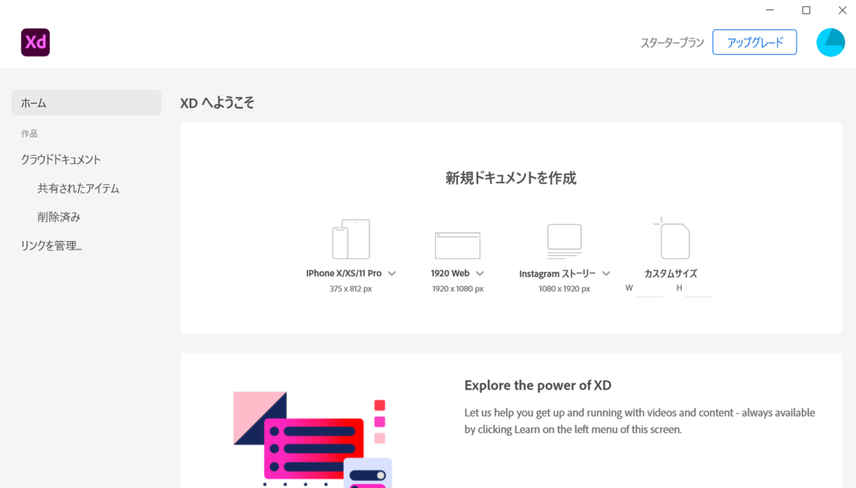The width and height of the screenshot is (856, 488).
Task: Click the custom size W input field
Action: tap(650, 289)
